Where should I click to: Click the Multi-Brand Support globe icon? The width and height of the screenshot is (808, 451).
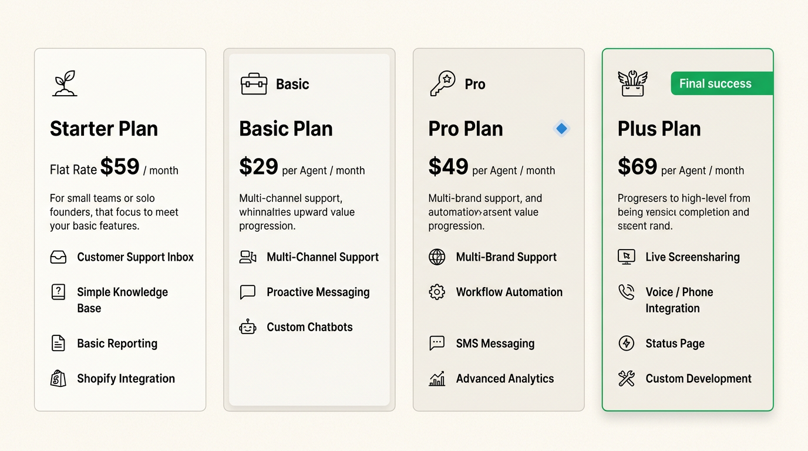click(437, 257)
